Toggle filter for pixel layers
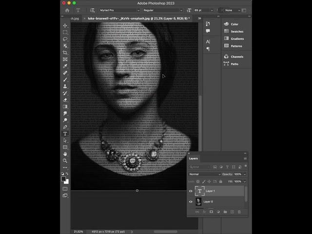Image resolution: width=312 pixels, height=234 pixels. click(215, 167)
